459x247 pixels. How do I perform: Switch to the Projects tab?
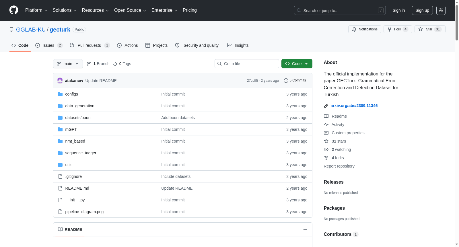[157, 45]
